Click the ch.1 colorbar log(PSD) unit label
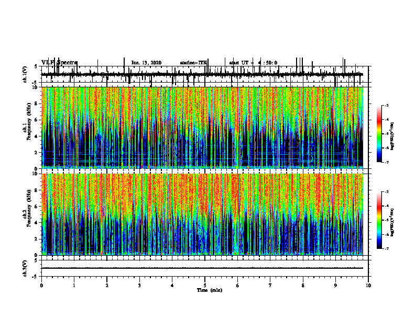415x320 pixels. click(x=392, y=136)
